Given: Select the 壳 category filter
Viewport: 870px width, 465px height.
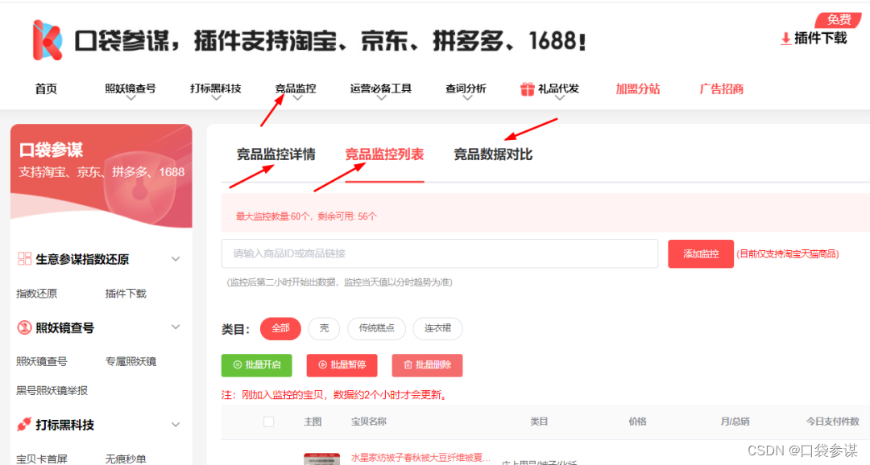Looking at the screenshot, I should [x=324, y=328].
